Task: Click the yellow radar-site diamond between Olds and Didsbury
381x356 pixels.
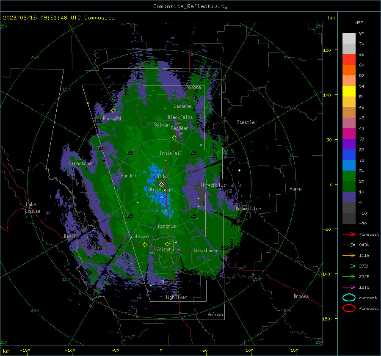Action: pos(161,185)
